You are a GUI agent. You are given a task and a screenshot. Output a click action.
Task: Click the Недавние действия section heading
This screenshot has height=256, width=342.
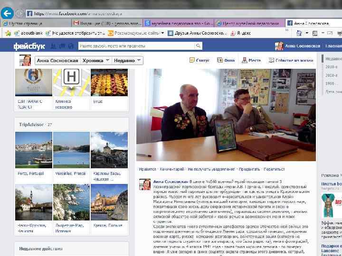click(x=41, y=248)
